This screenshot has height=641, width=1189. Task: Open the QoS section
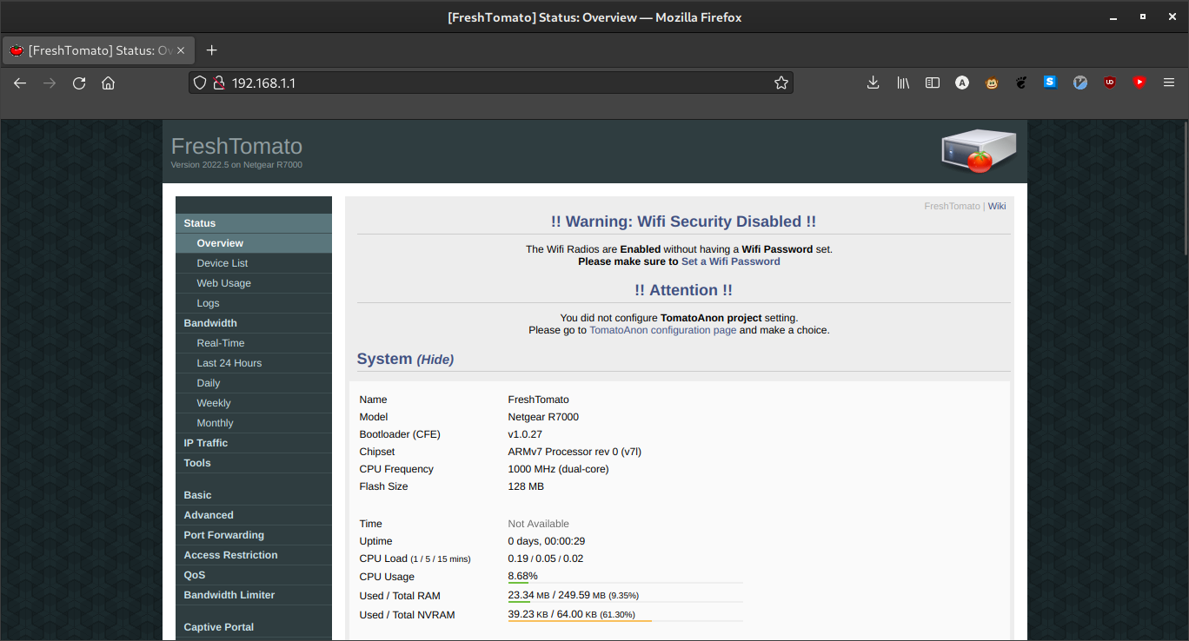pyautogui.click(x=254, y=575)
